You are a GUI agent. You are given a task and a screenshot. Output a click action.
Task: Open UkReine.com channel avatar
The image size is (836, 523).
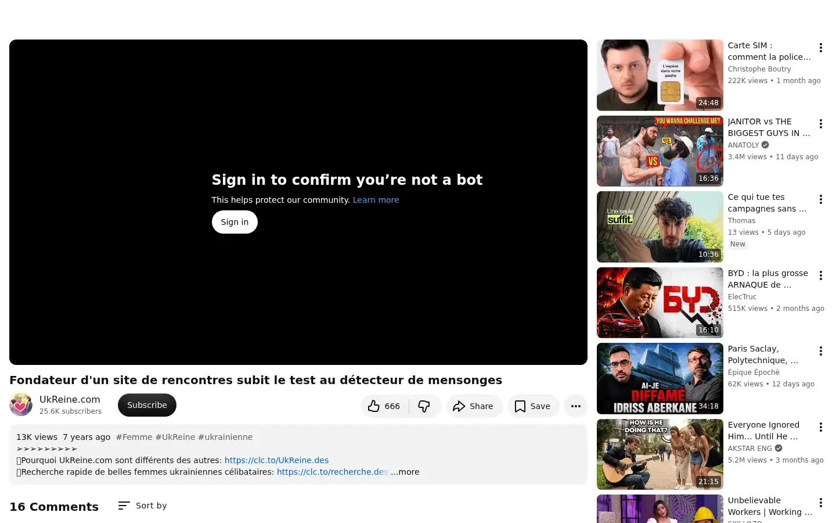(21, 404)
